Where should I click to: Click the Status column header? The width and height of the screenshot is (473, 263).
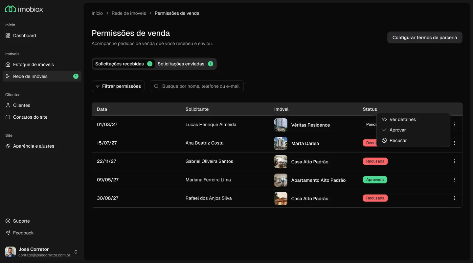point(370,109)
